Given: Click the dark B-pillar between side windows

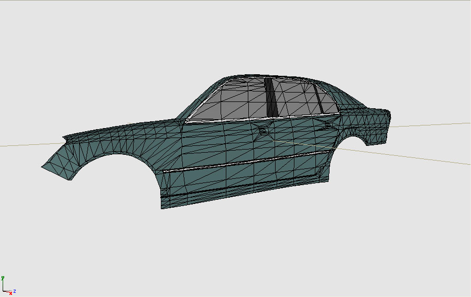Looking at the screenshot, I should (x=271, y=97).
